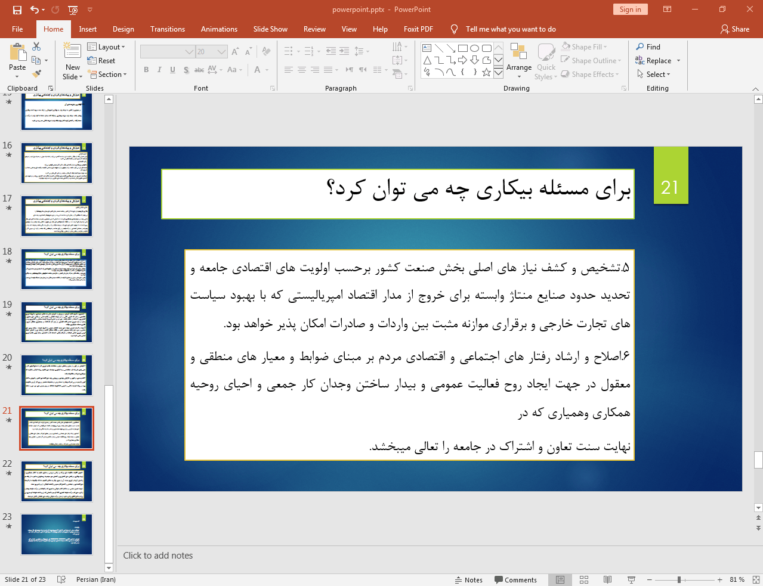Open Review tab
The image size is (763, 586).
coord(314,29)
